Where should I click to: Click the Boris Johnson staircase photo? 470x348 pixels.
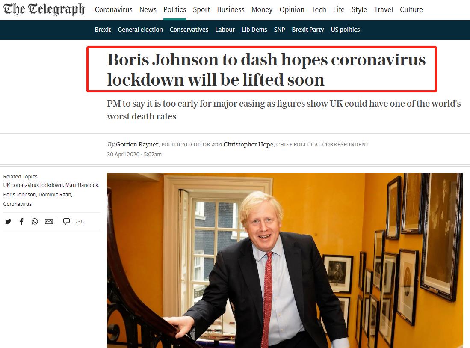coord(285,260)
